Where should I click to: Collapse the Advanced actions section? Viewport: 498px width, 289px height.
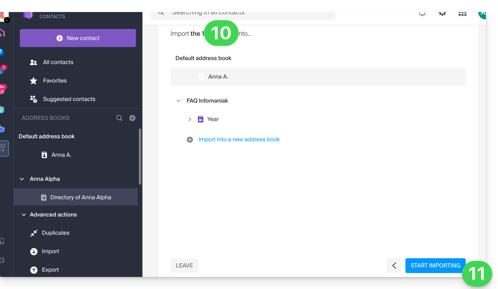tap(24, 215)
